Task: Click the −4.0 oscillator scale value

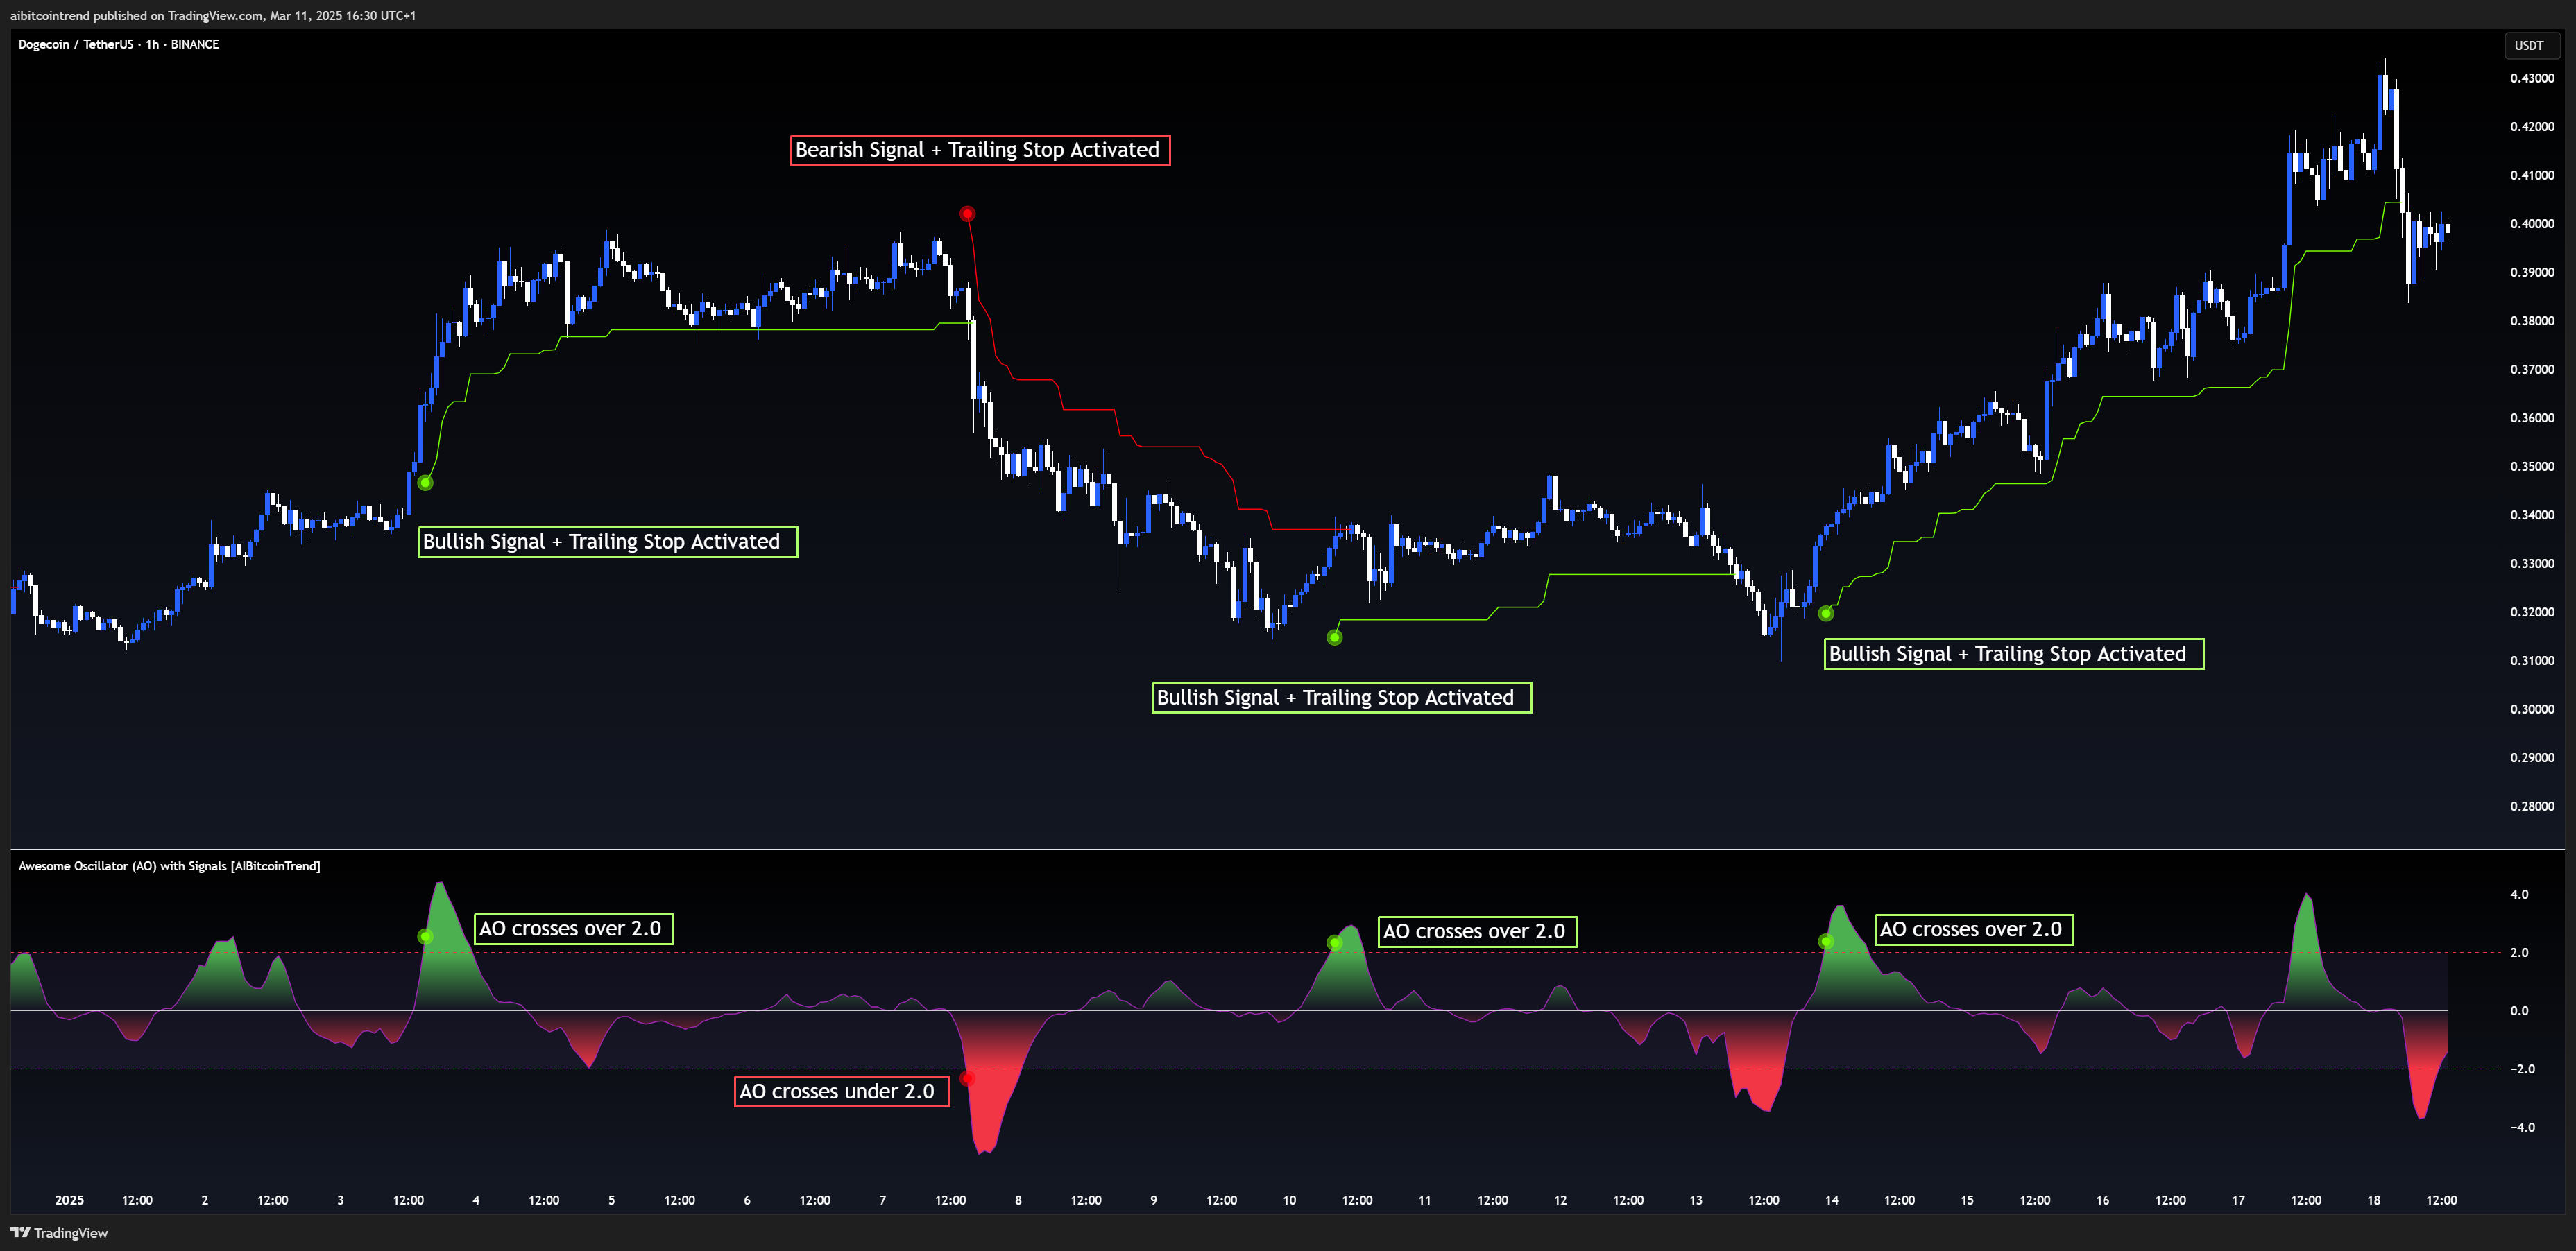Action: [x=2522, y=1127]
